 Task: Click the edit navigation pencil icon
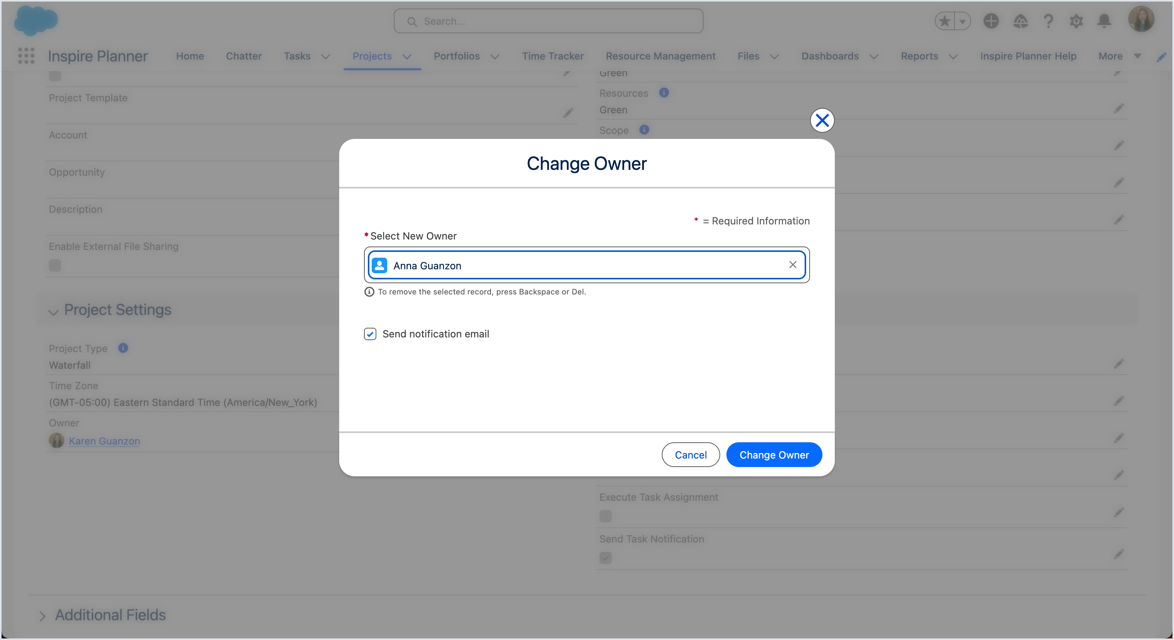(x=1161, y=56)
